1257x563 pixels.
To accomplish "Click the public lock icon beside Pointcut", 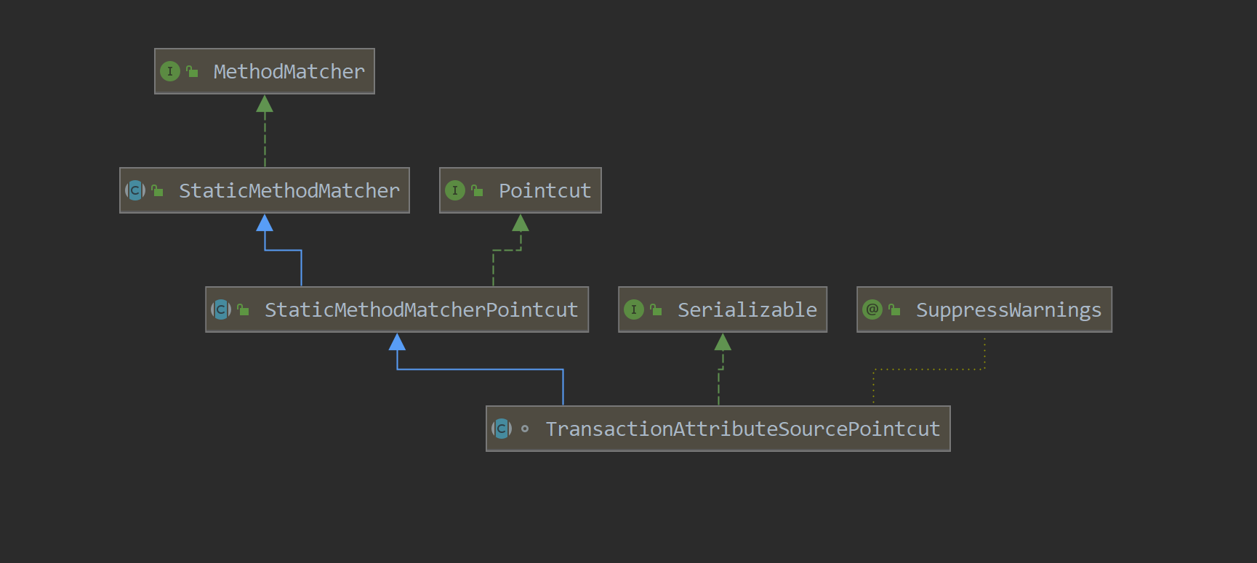I will point(477,190).
